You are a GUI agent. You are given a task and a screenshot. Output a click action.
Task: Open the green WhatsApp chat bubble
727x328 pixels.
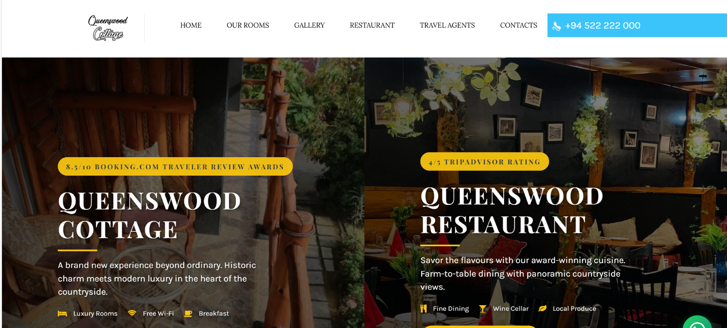[697, 322]
